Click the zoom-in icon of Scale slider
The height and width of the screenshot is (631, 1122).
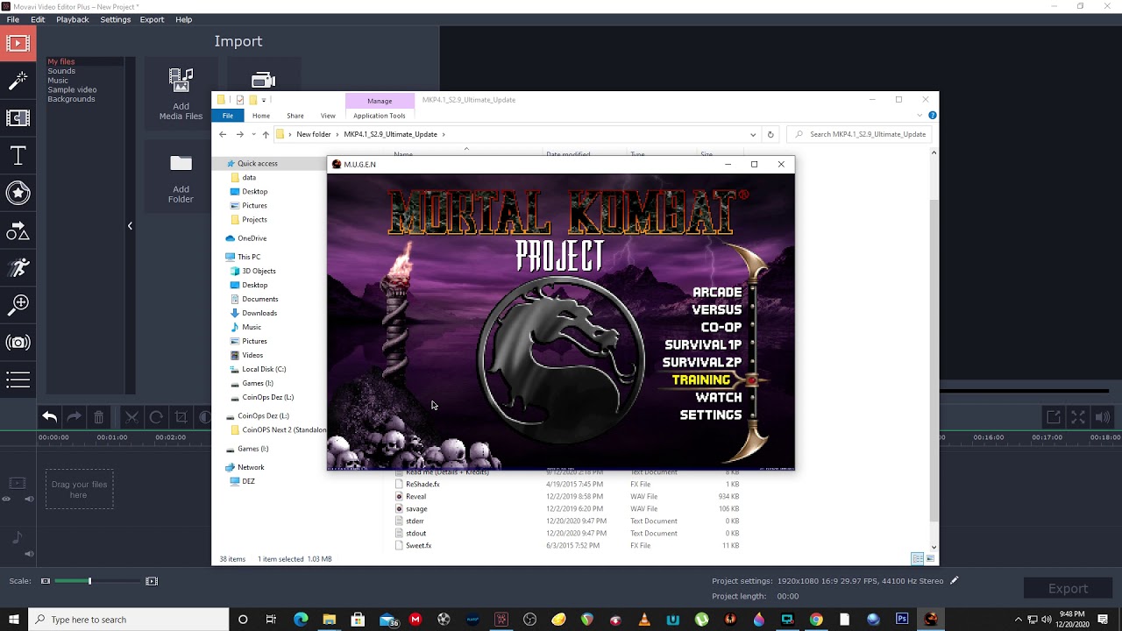(x=152, y=580)
